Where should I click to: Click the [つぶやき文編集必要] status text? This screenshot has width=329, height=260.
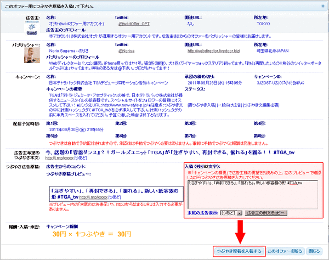pyautogui.click(x=261, y=105)
